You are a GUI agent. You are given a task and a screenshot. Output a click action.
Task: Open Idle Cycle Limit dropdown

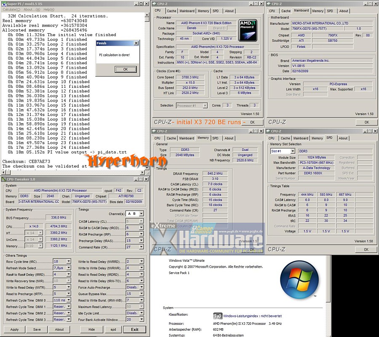point(141,313)
